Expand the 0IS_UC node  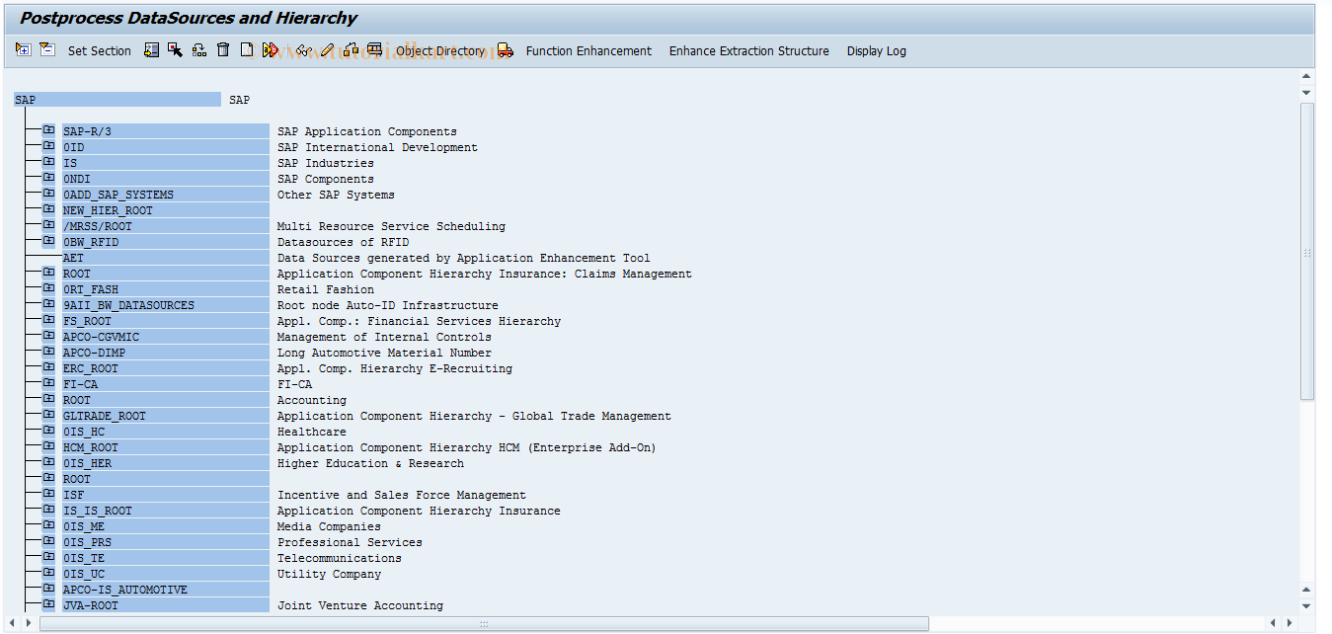48,573
